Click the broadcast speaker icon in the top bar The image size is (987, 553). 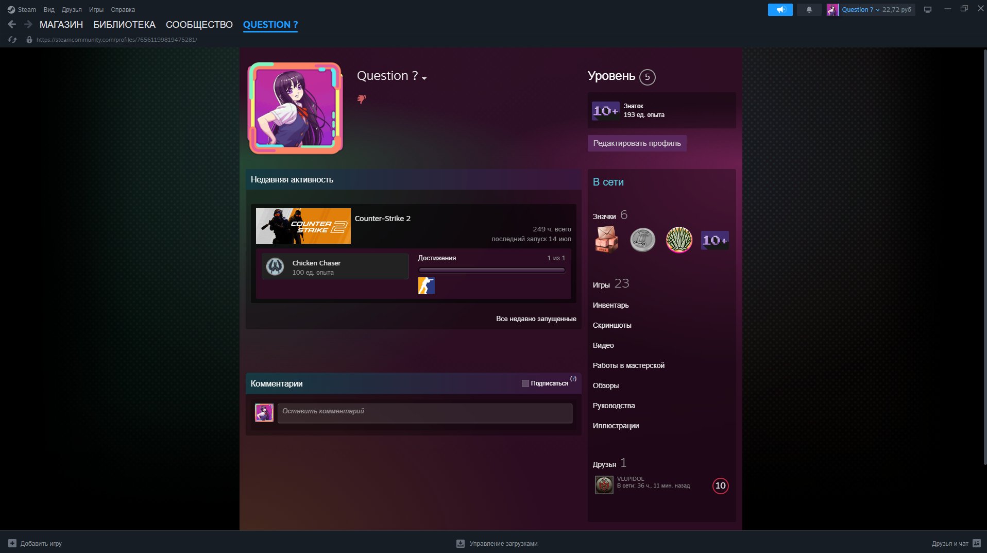780,9
